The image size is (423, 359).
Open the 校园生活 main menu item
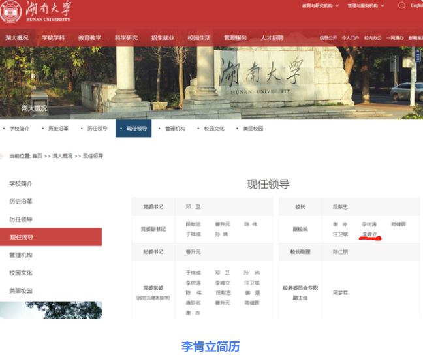pos(199,38)
